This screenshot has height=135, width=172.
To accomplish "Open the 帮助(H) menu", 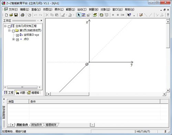I will click(x=130, y=9).
